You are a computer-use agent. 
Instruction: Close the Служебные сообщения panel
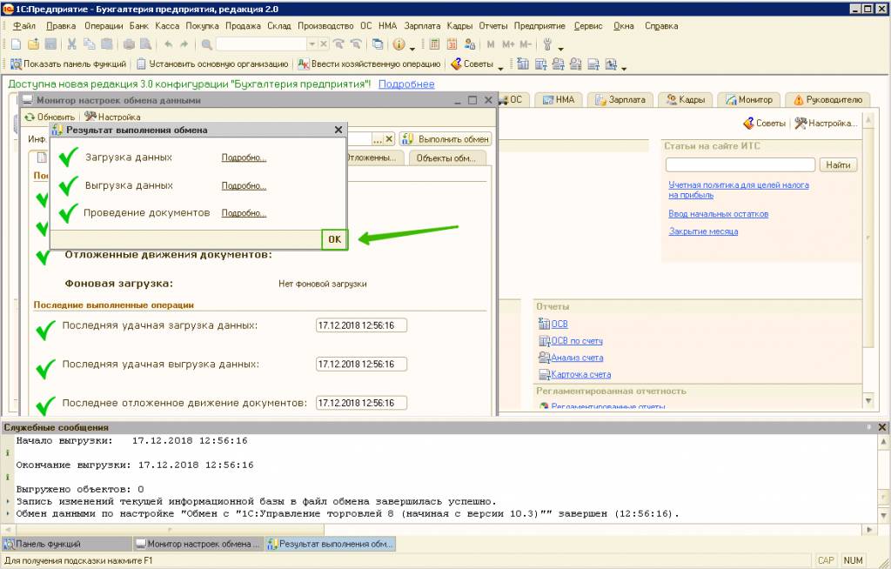(882, 427)
